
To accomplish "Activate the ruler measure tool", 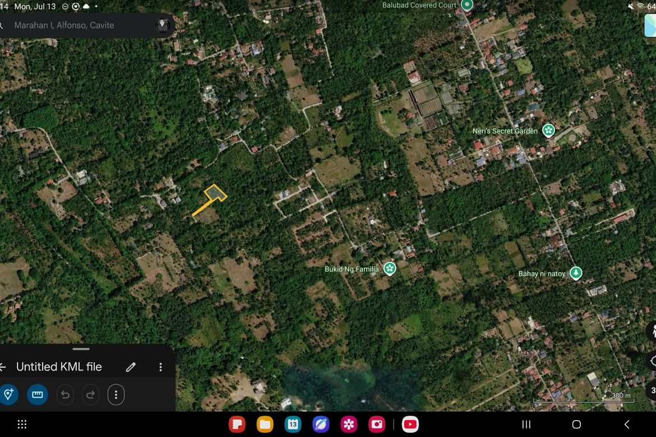I will [37, 394].
